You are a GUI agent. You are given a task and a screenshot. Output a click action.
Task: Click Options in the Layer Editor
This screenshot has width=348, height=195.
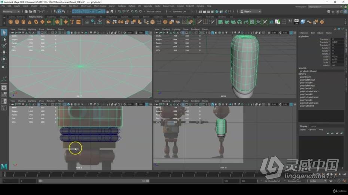(312, 129)
